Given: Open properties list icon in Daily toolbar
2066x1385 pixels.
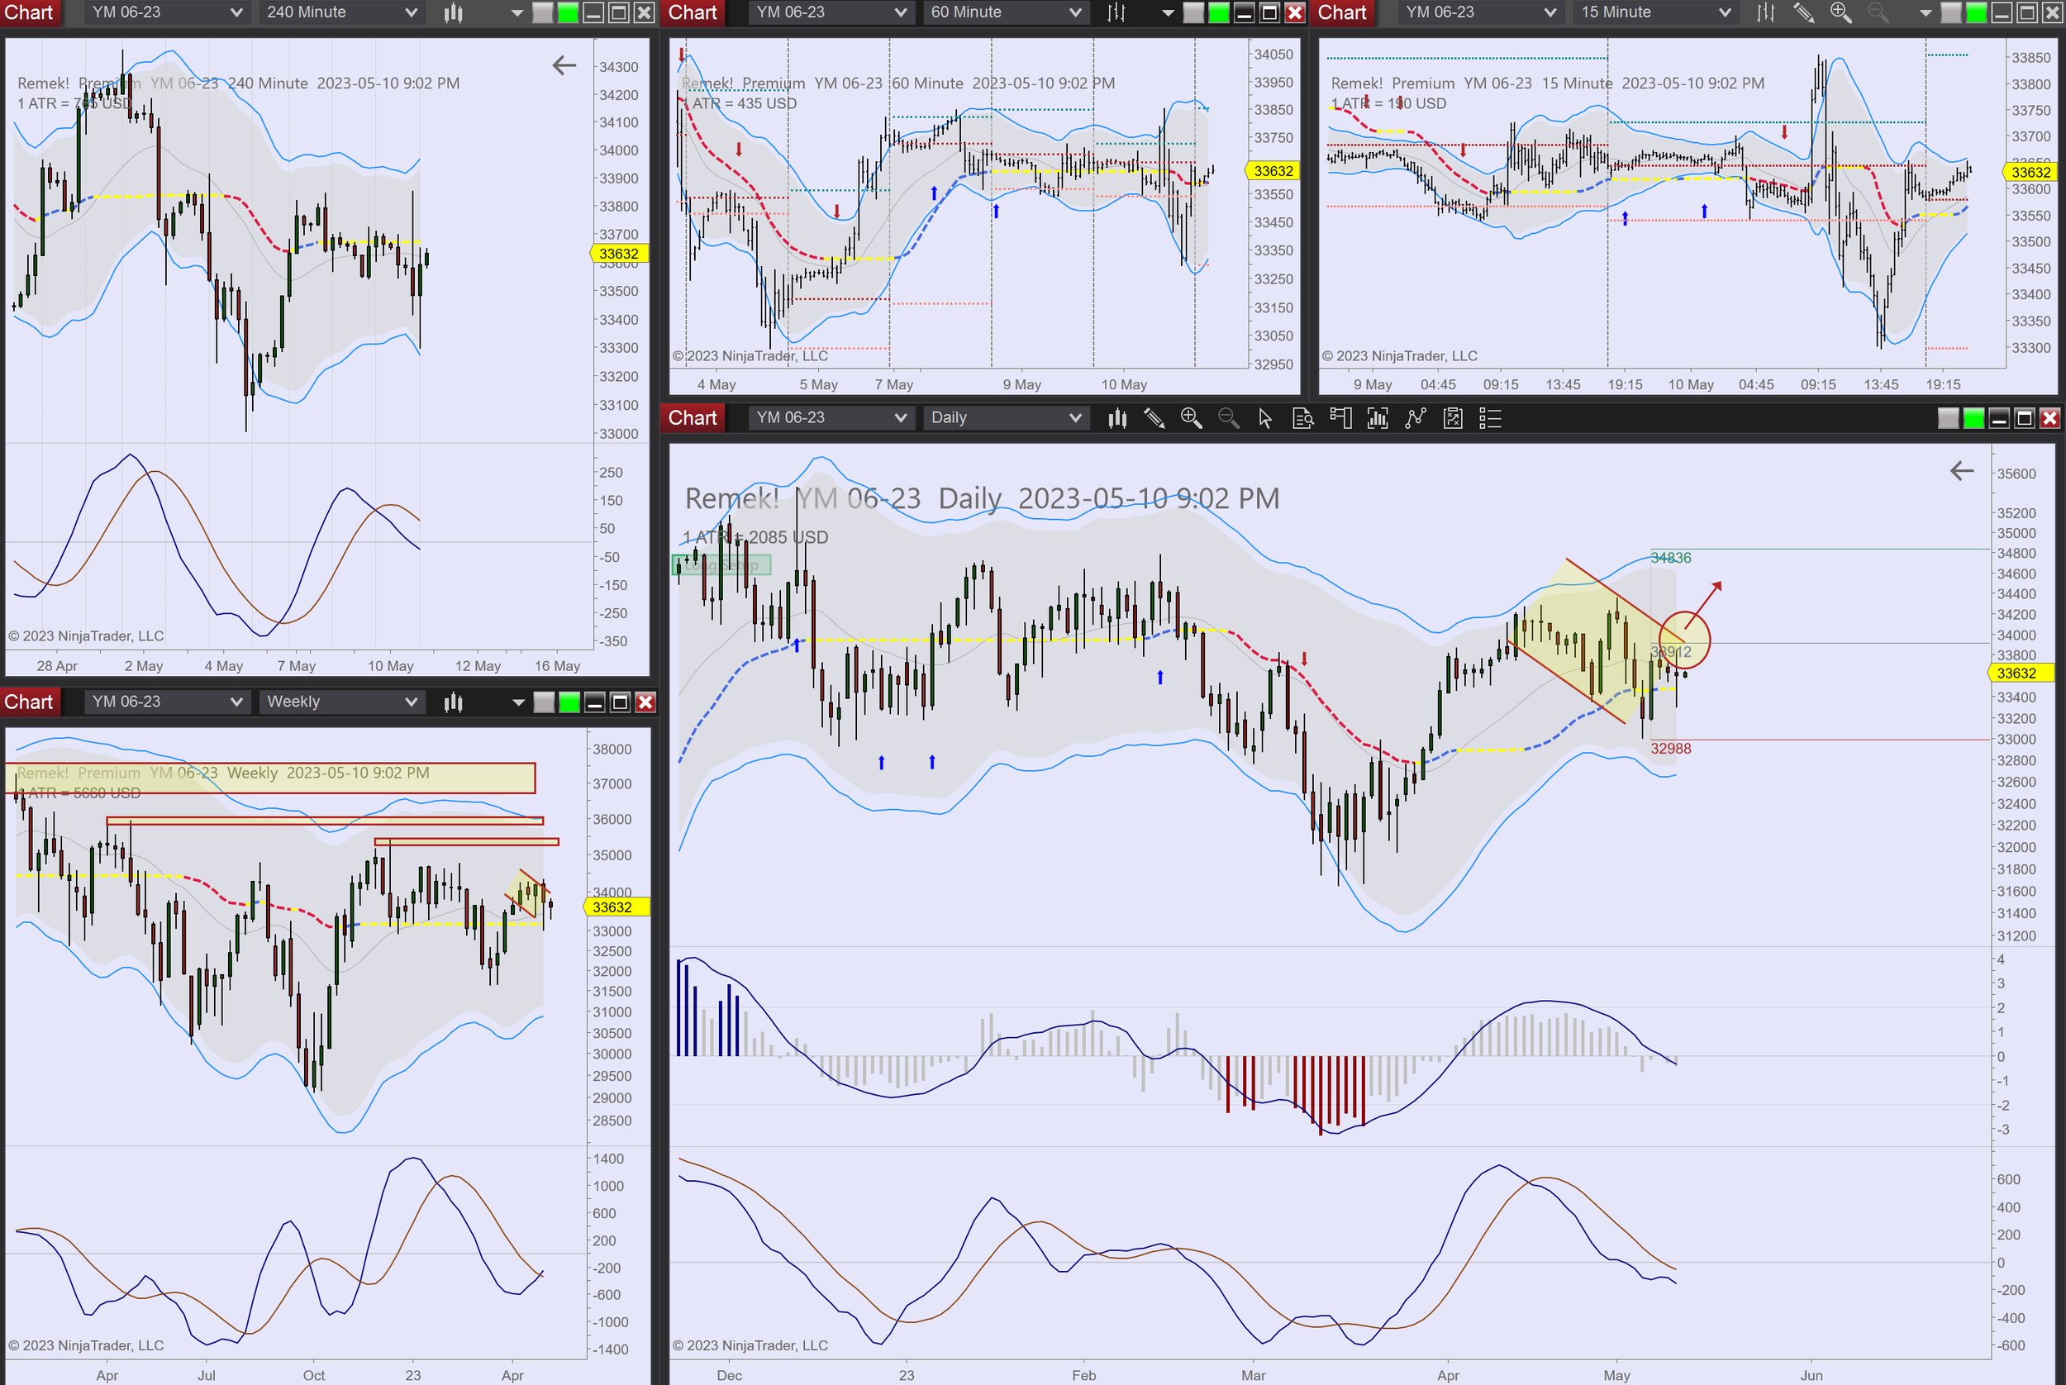Looking at the screenshot, I should (x=1490, y=418).
